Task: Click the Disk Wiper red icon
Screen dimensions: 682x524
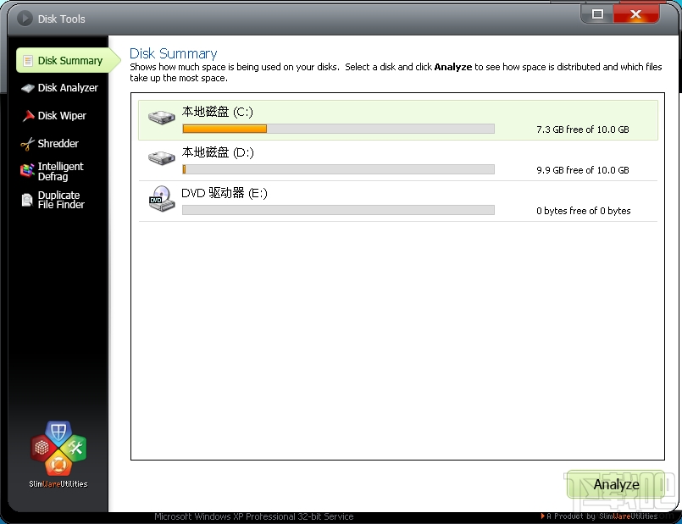Action: 28,116
